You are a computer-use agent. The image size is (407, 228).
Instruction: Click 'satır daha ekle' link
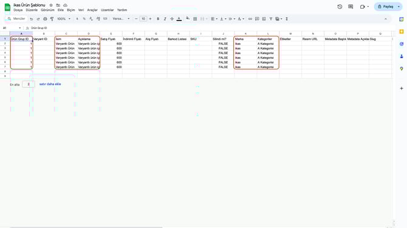point(50,84)
